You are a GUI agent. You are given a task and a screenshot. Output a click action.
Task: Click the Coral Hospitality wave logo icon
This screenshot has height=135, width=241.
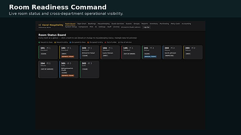(x=40, y=25)
